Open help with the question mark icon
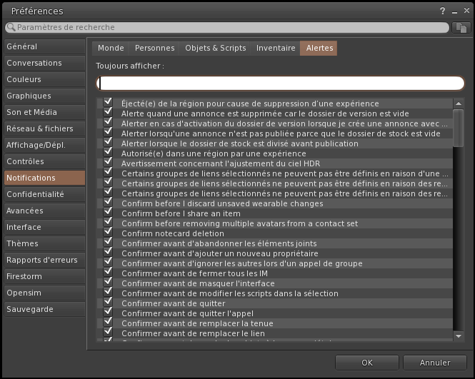Screen dimensions: 475x379 (x=443, y=11)
